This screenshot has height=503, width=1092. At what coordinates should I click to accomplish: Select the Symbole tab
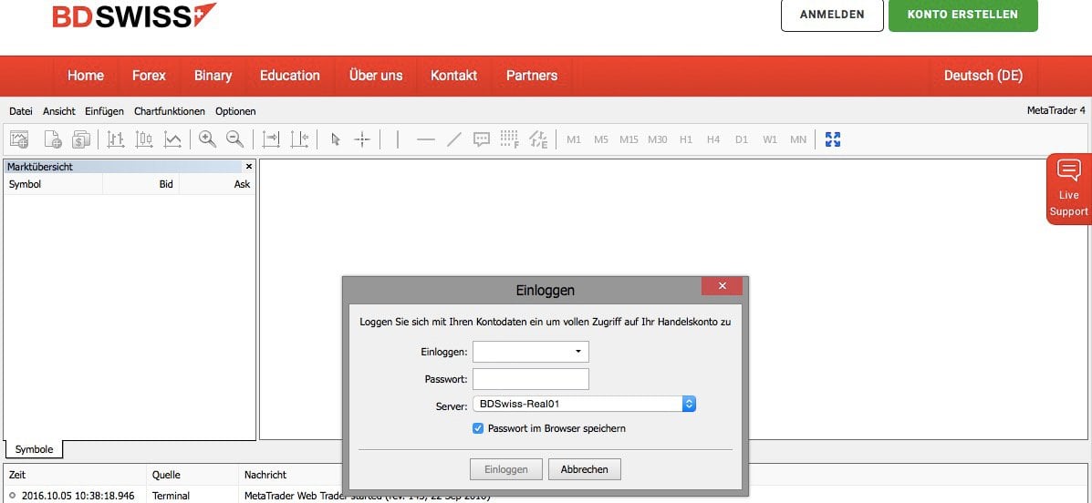pyautogui.click(x=34, y=449)
